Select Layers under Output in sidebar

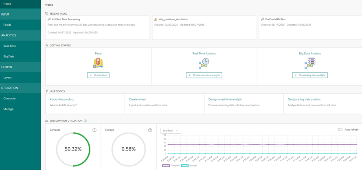pyautogui.click(x=7, y=77)
